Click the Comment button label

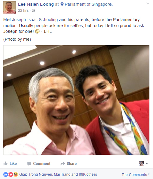pyautogui.click(x=42, y=163)
